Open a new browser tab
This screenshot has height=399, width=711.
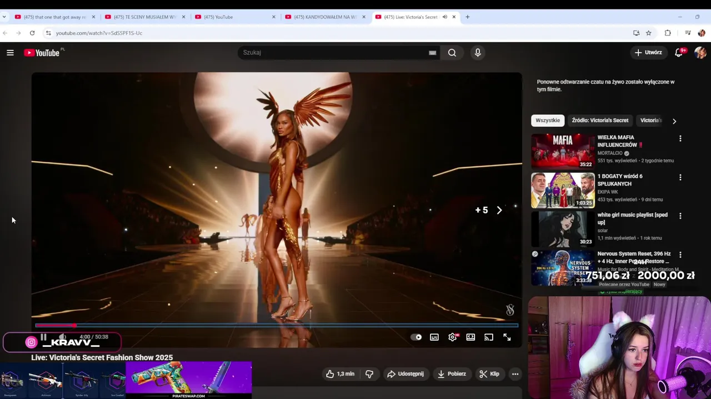coord(467,17)
